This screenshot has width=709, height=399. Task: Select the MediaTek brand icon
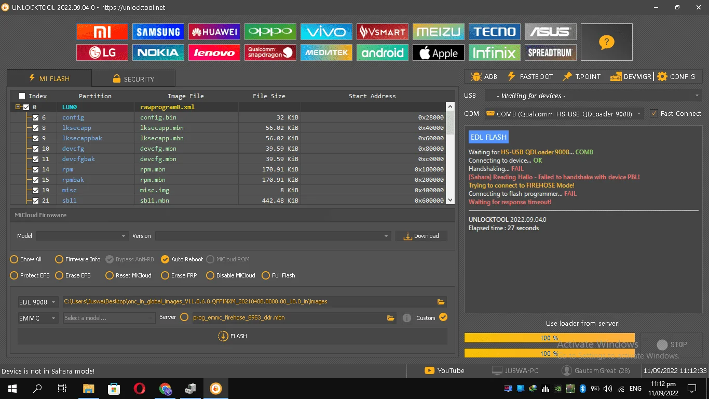click(x=326, y=52)
